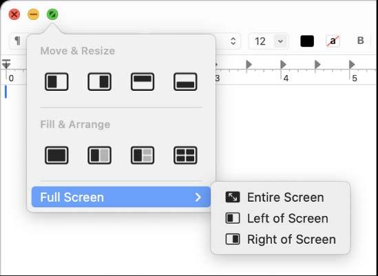Move window to bottom half icon
378x276 pixels.
point(185,82)
